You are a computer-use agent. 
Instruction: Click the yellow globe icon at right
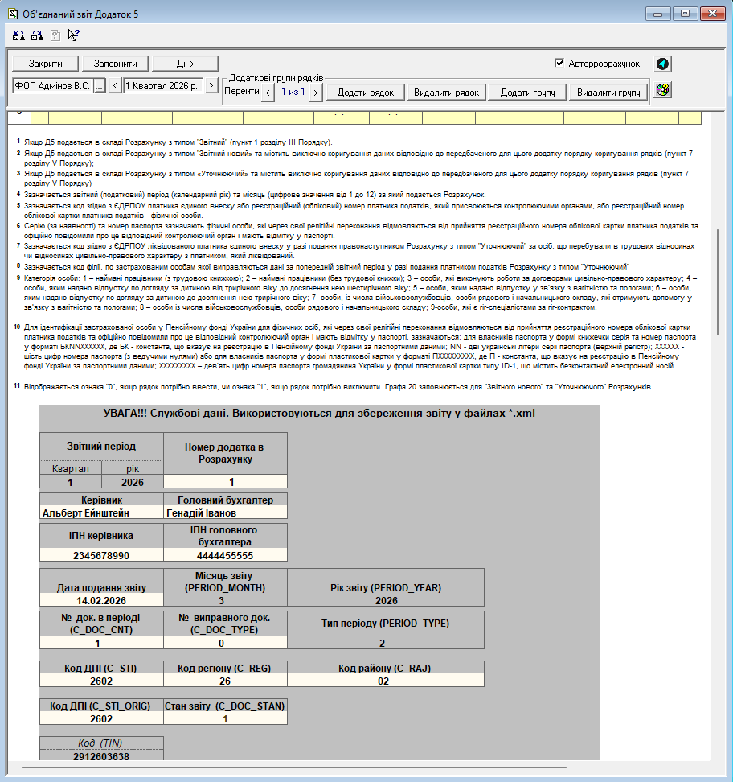pyautogui.click(x=662, y=89)
